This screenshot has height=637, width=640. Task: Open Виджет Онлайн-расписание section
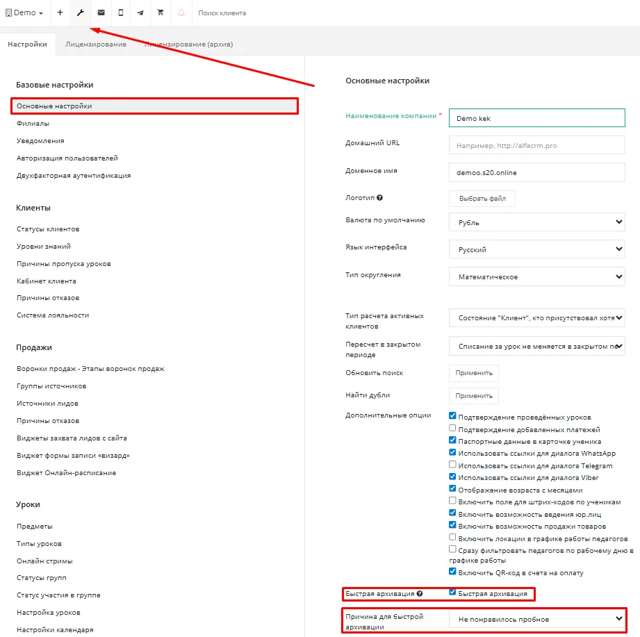tap(67, 472)
